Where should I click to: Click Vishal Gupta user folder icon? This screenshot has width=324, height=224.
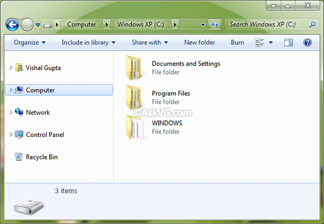pyautogui.click(x=19, y=68)
